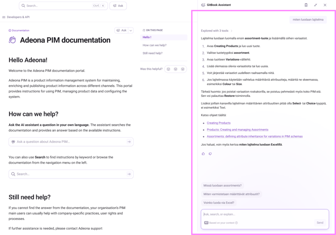
Task: Expand Explored with 3 tools details
Action: click(x=217, y=31)
